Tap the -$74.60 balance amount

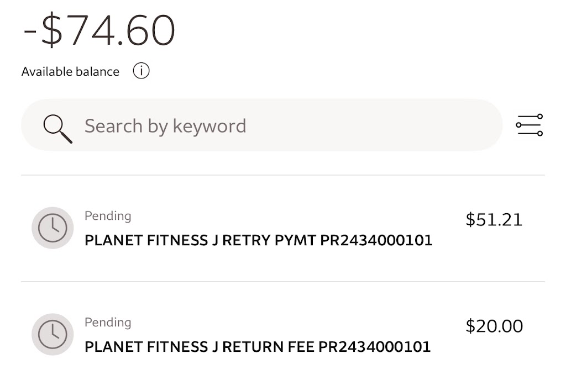pos(99,31)
